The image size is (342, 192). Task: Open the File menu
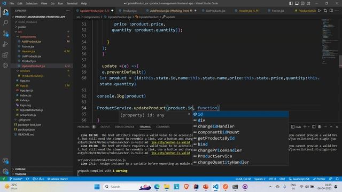(x=12, y=4)
